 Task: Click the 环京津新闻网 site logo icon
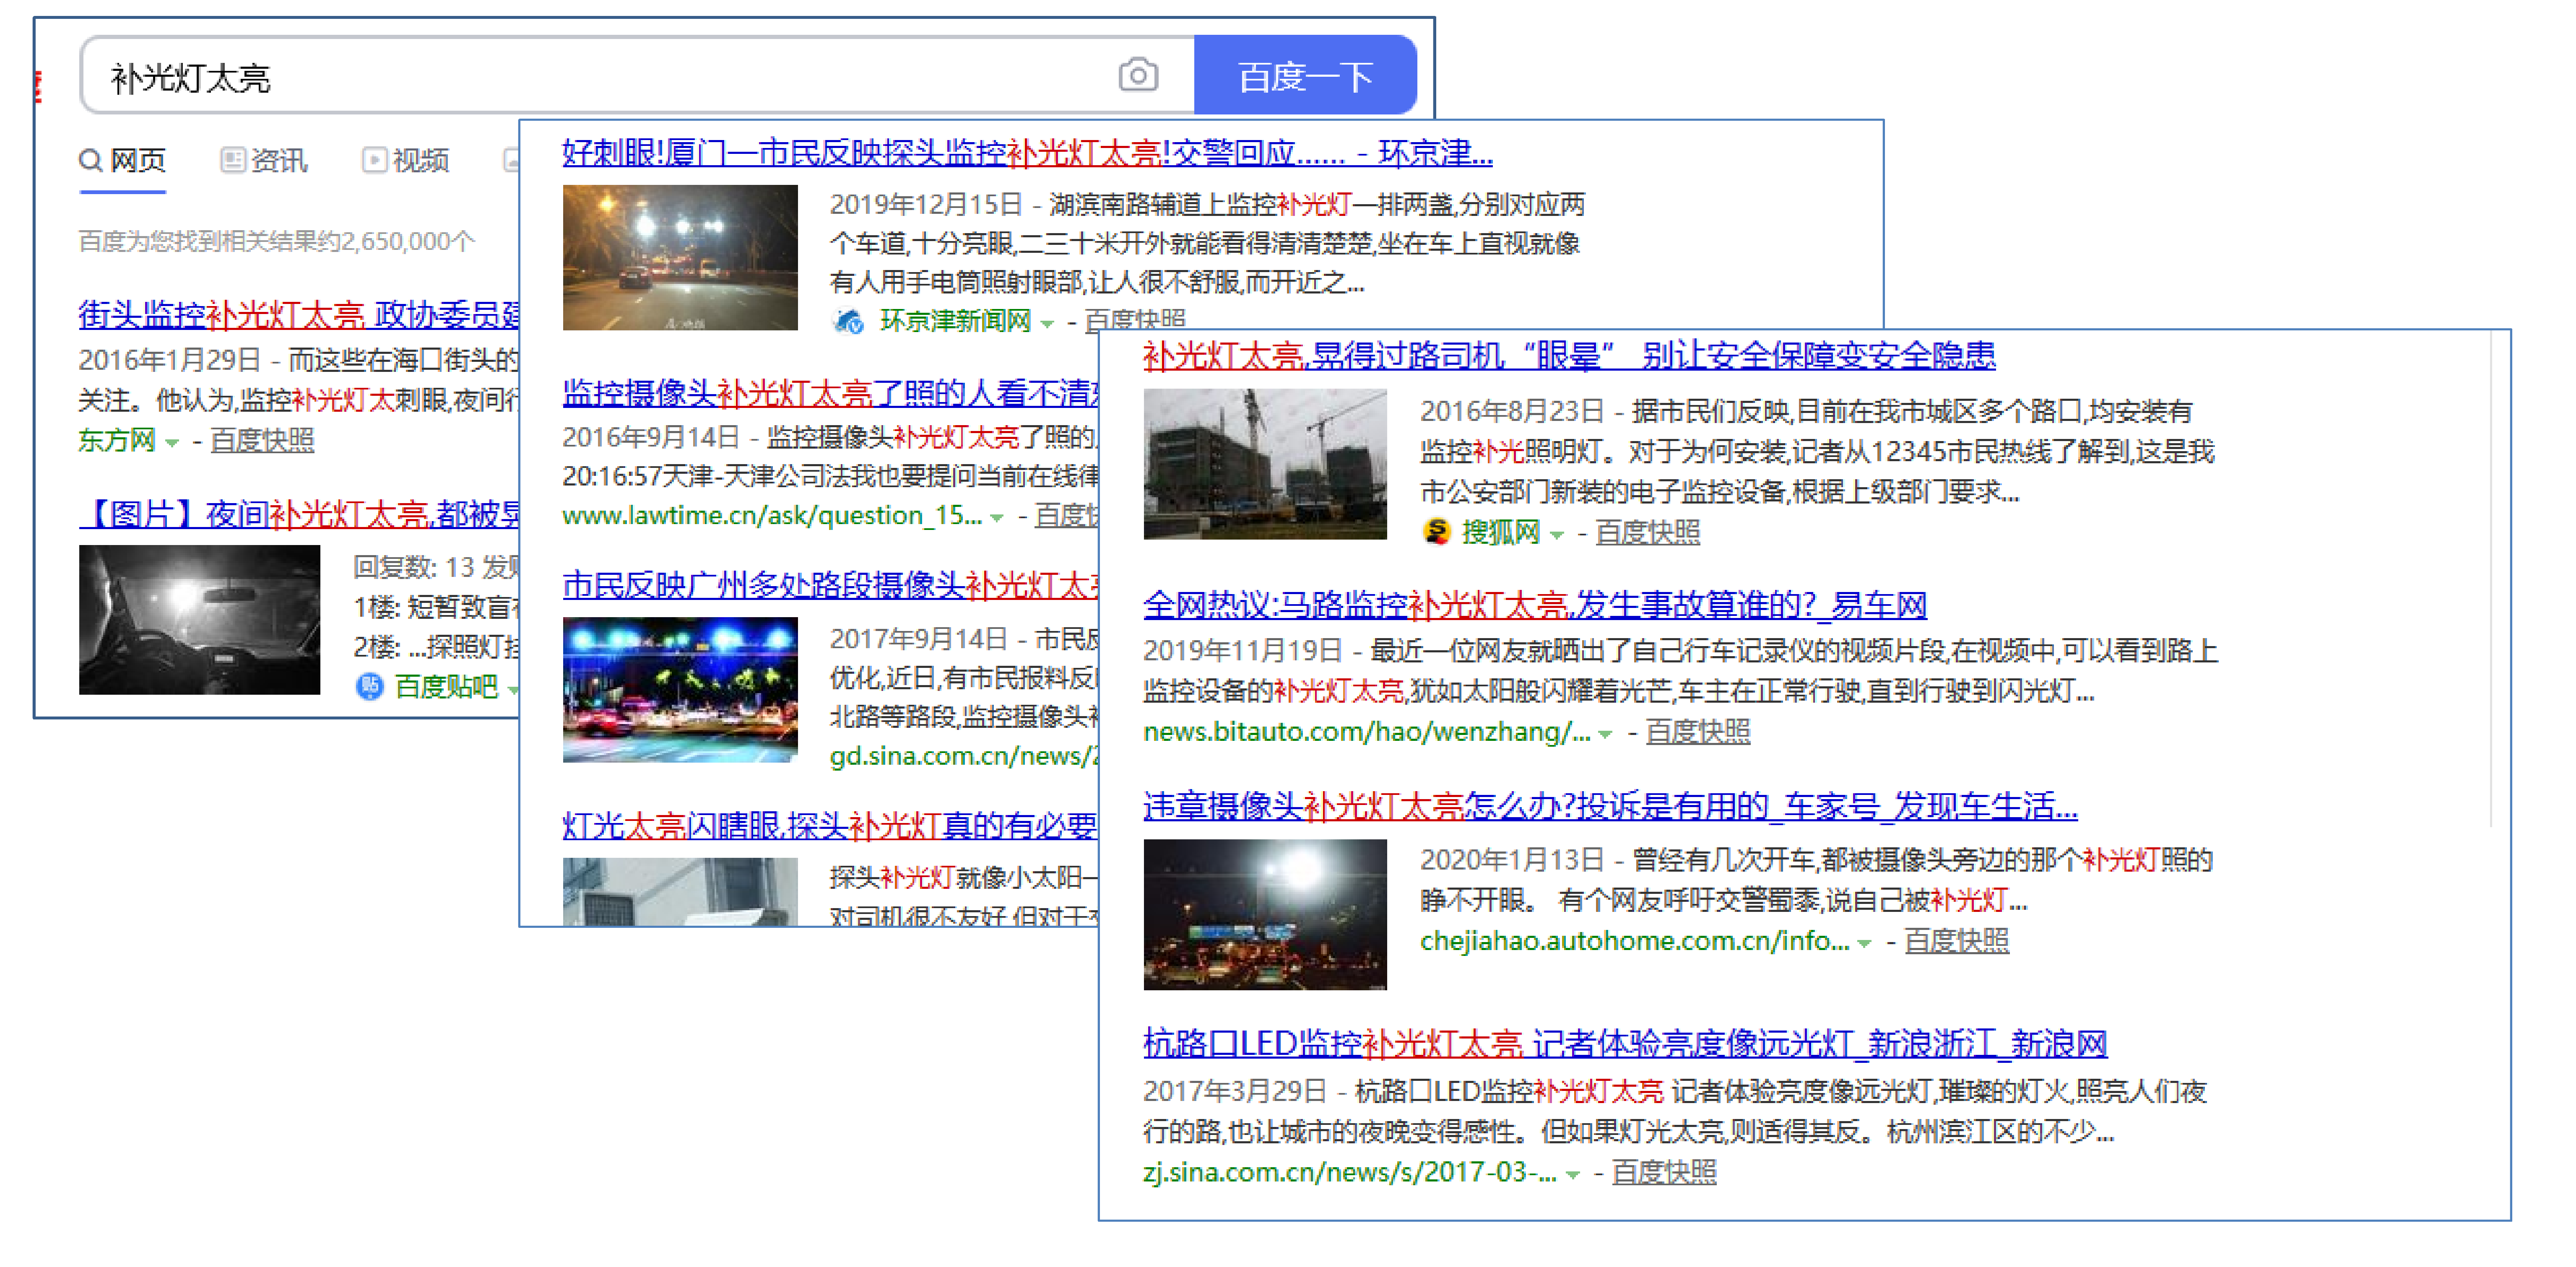tap(848, 321)
